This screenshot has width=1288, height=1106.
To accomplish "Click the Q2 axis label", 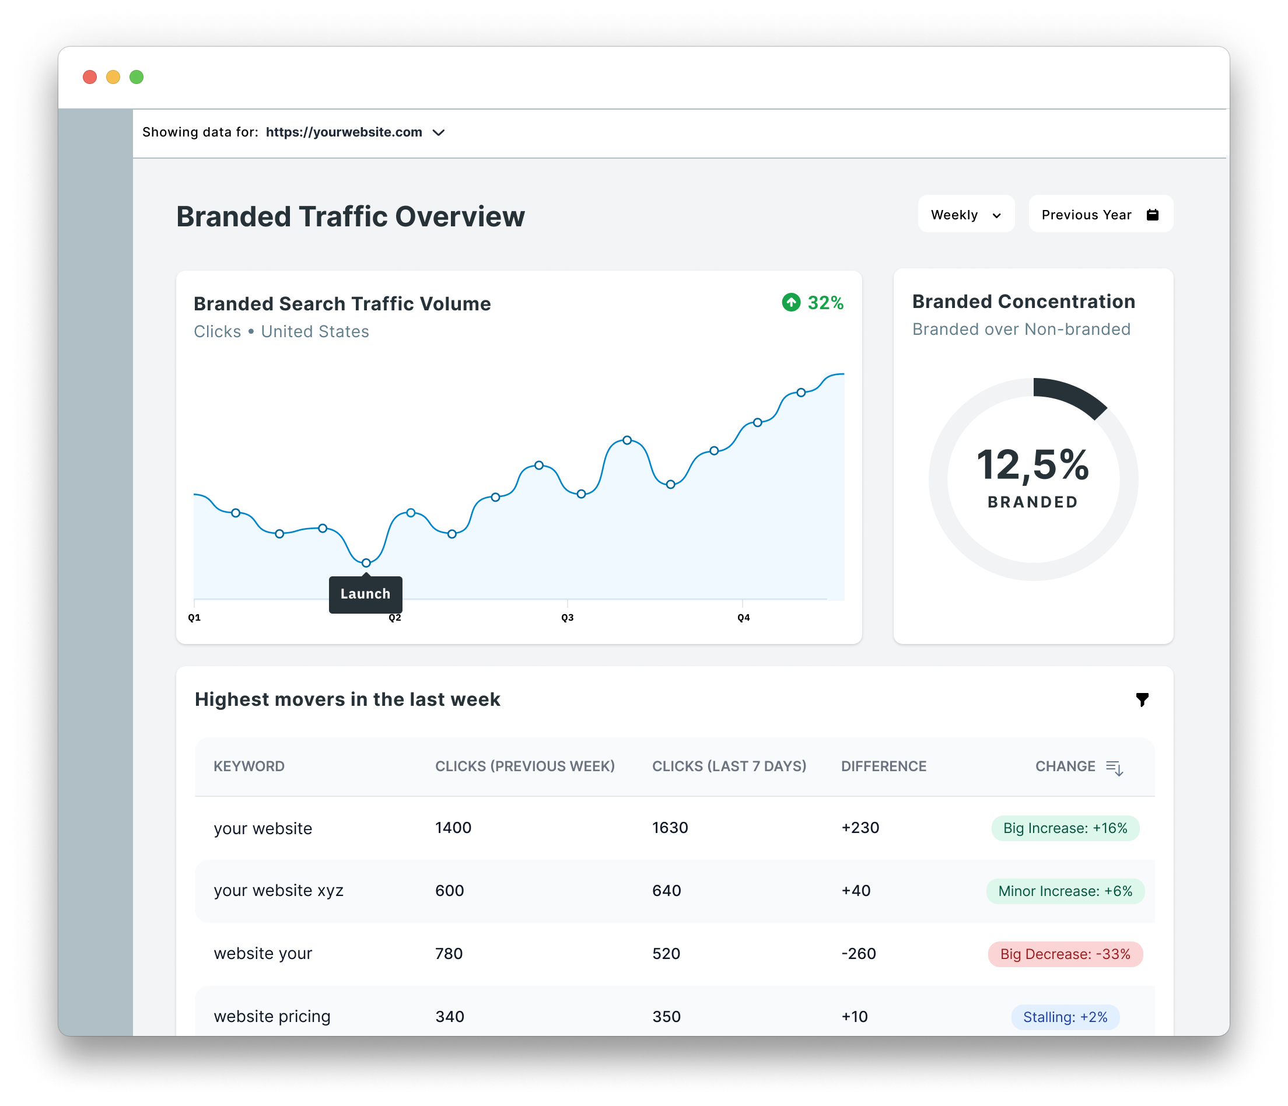I will [395, 617].
